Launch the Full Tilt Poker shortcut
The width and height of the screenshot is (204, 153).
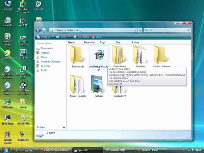pyautogui.click(x=23, y=54)
